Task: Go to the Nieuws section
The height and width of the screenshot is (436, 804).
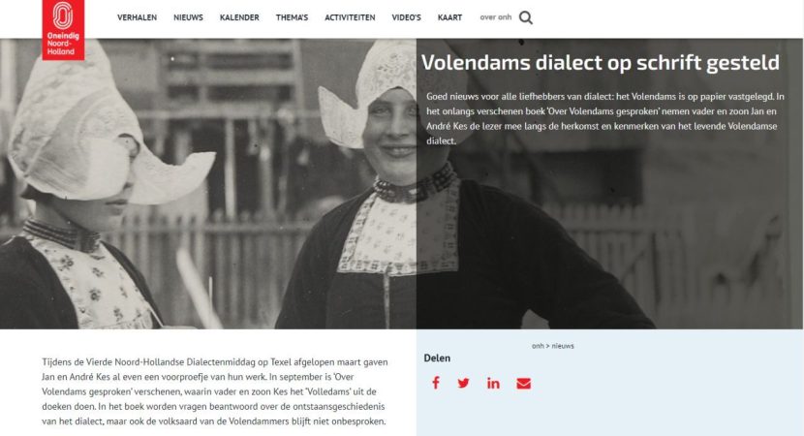Action: [x=188, y=17]
